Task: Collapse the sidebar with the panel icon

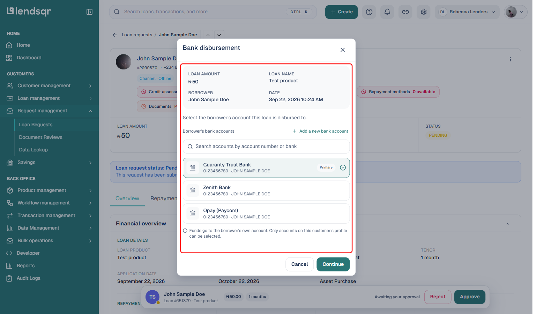Action: [x=89, y=12]
